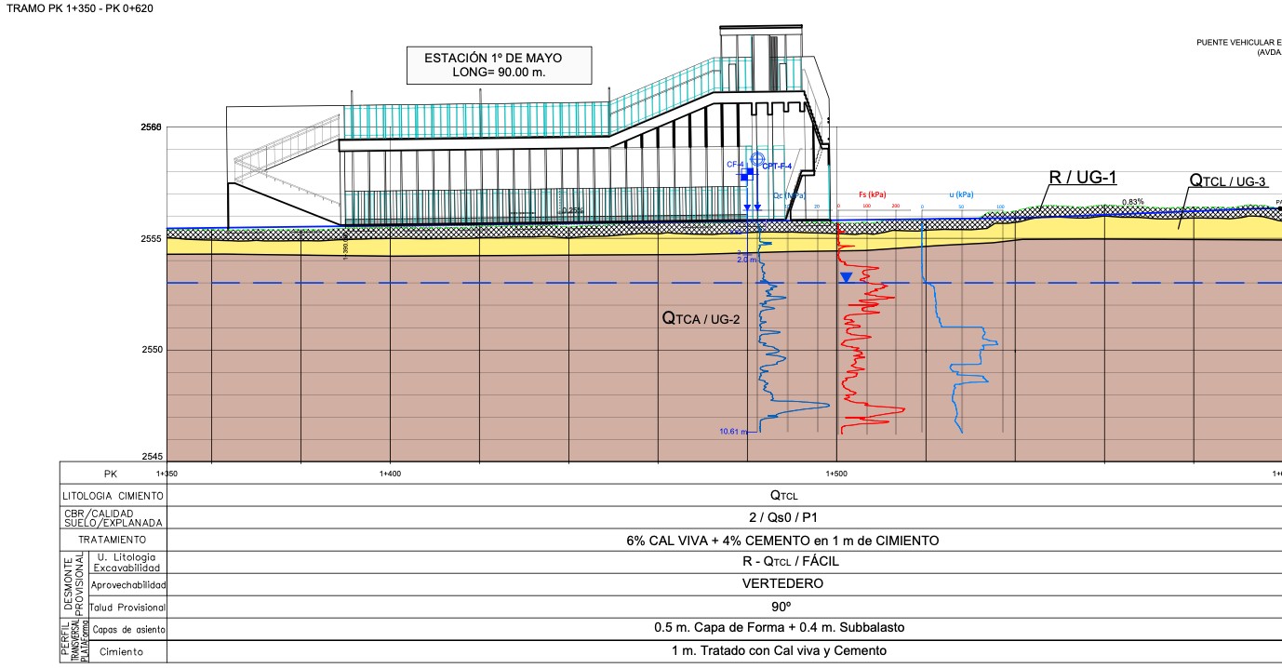The height and width of the screenshot is (668, 1282).
Task: Click the "1+350" chainage value in table
Action: 168,474
